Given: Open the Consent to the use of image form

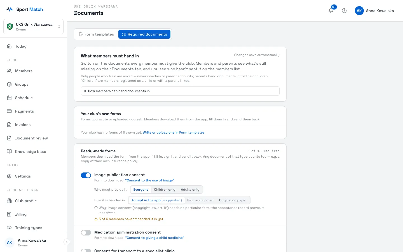Looking at the screenshot, I should pyautogui.click(x=150, y=180).
